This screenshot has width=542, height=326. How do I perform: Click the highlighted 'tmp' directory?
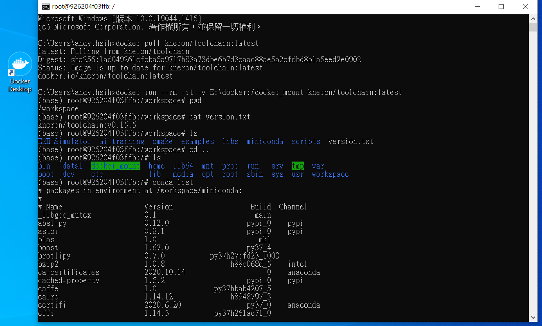[298, 166]
